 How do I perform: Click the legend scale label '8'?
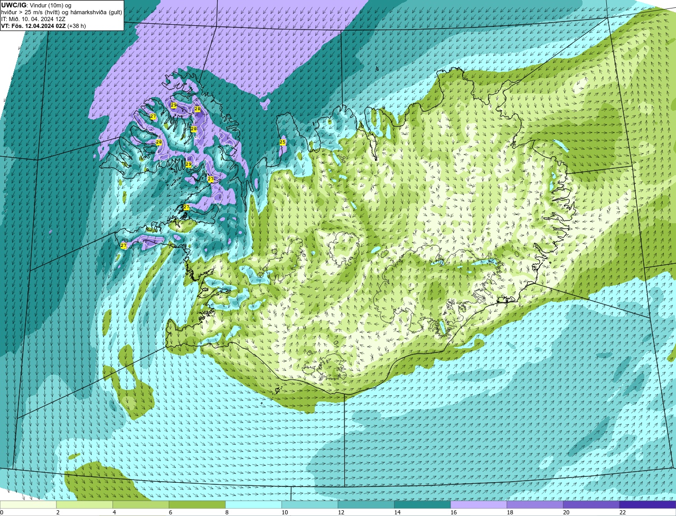[227, 512]
